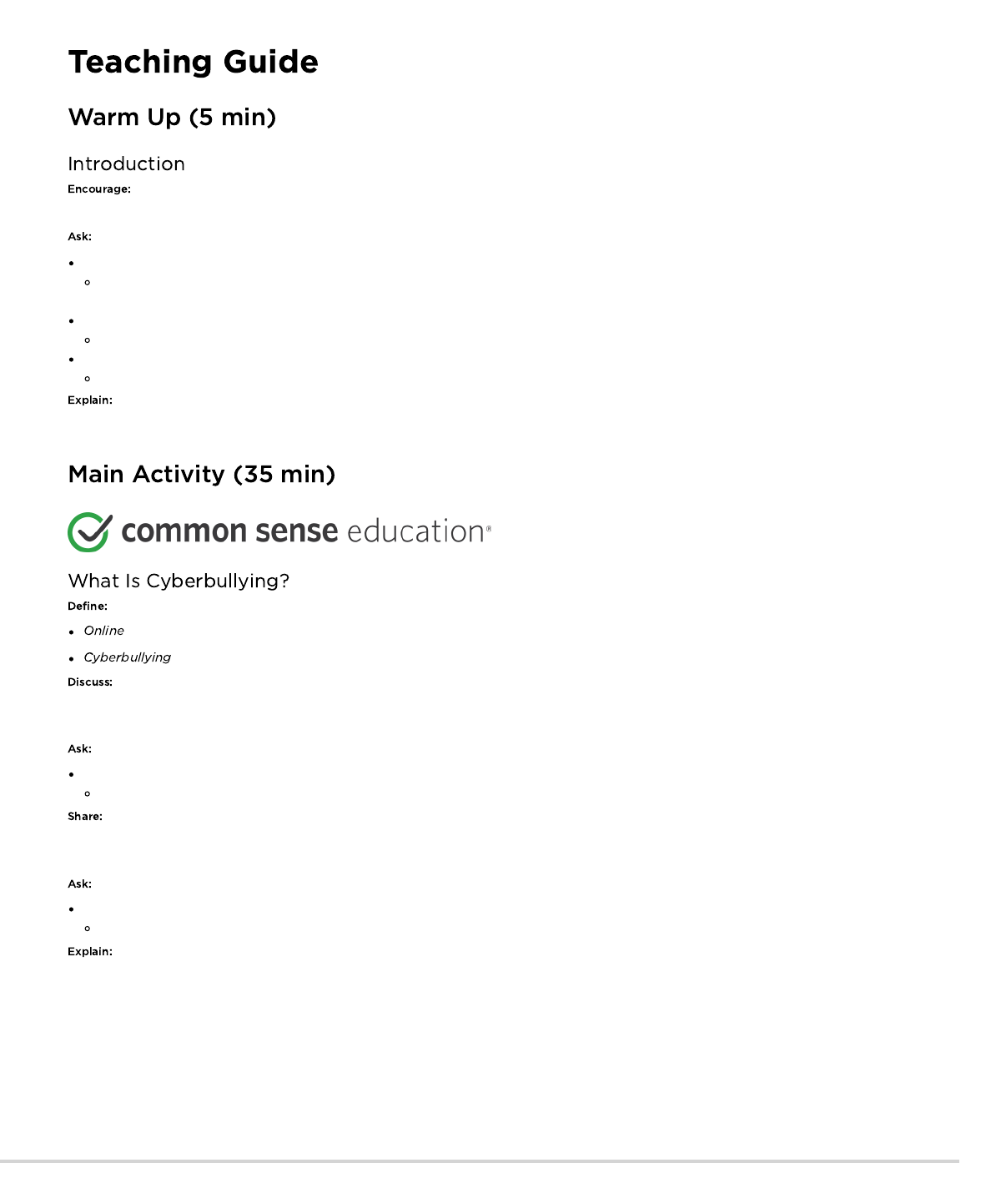Click the Ask: label below Share
Viewport: 991px width, 1203px height.
coord(79,884)
